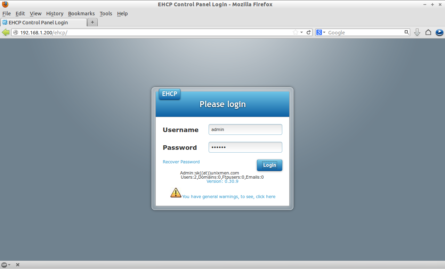The height and width of the screenshot is (269, 445).
Task: Open a new tab with plus button
Action: click(x=92, y=22)
